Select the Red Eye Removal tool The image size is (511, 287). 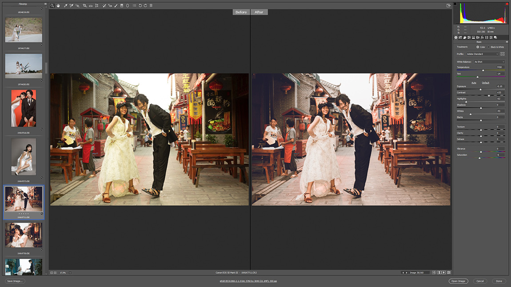click(110, 5)
